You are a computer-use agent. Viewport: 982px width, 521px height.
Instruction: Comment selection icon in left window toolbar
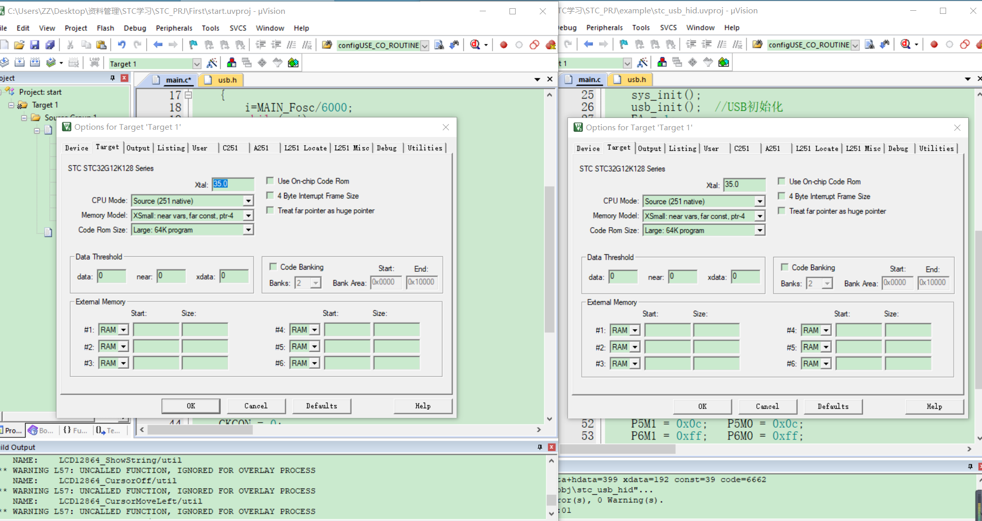pyautogui.click(x=291, y=45)
